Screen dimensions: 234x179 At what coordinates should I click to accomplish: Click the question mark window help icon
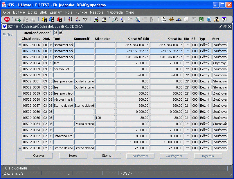point(224,19)
